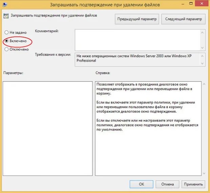Click help paragraph starting 'Позволяет отображать'
The image size is (210, 193).
coord(144,89)
